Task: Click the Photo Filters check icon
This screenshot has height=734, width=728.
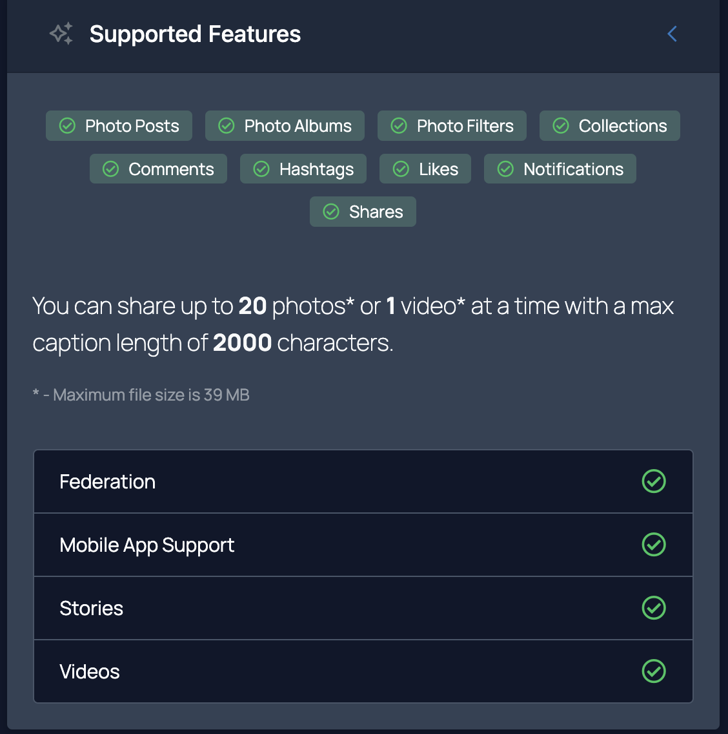Action: (399, 126)
